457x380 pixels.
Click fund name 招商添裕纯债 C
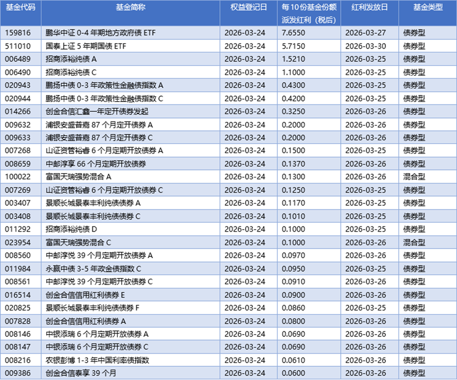[x=71, y=72]
